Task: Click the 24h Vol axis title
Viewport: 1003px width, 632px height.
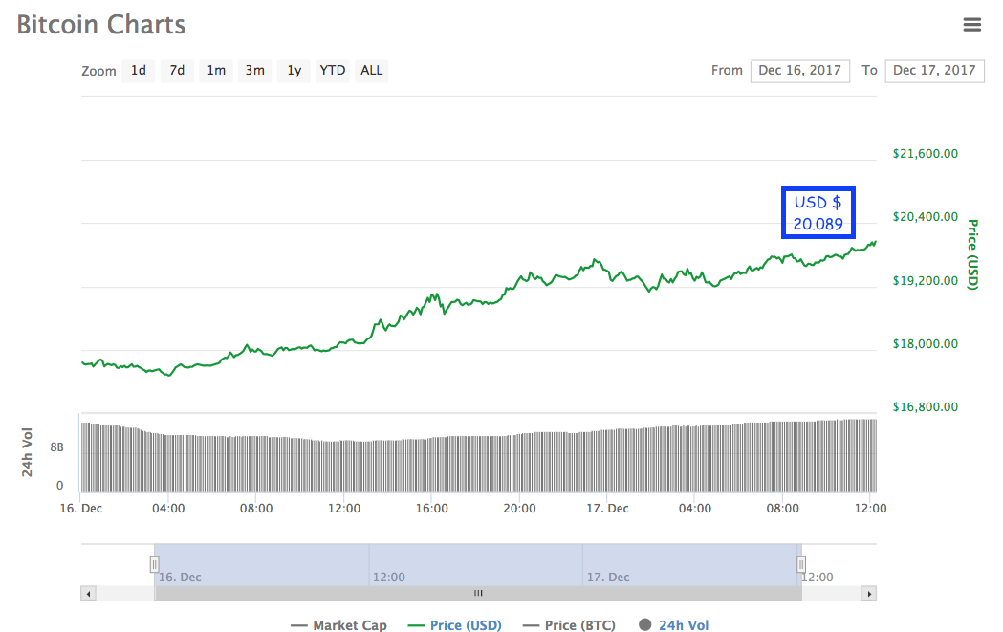Action: tap(27, 452)
